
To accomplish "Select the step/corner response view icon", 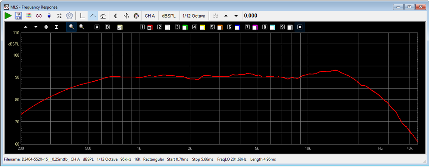I will pyautogui.click(x=83, y=16).
